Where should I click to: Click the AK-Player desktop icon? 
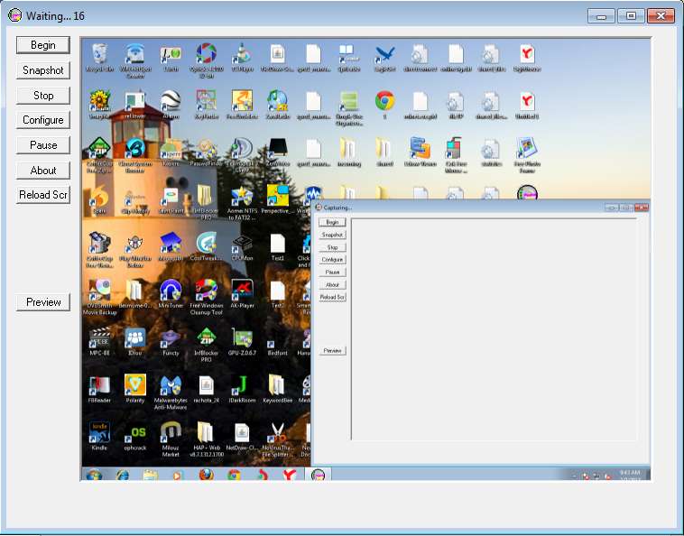pyautogui.click(x=241, y=290)
